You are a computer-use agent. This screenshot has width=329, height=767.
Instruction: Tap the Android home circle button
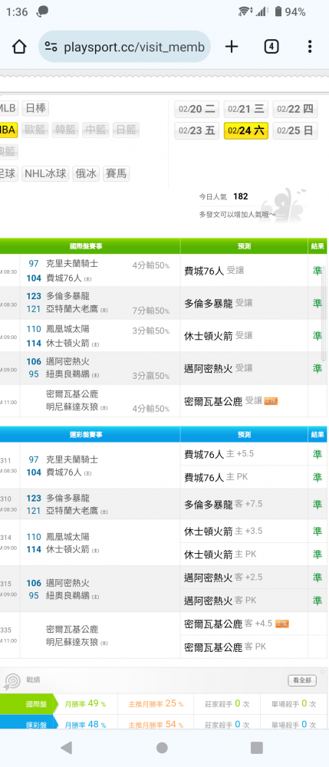click(x=162, y=747)
